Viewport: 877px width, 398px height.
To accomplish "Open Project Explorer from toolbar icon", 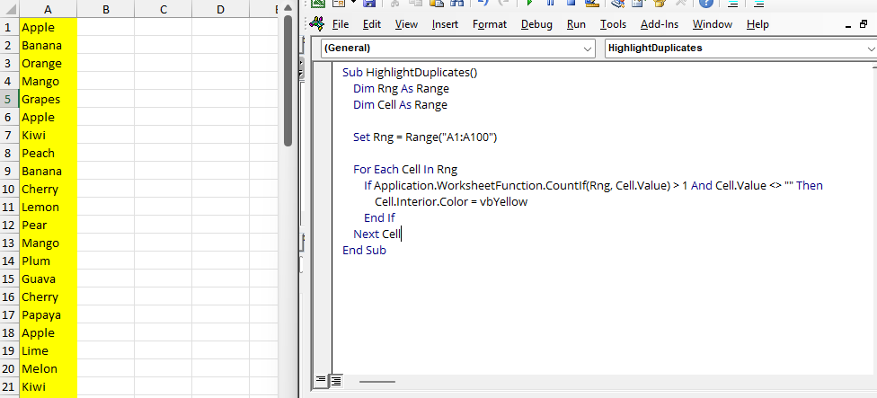I will pyautogui.click(x=618, y=3).
